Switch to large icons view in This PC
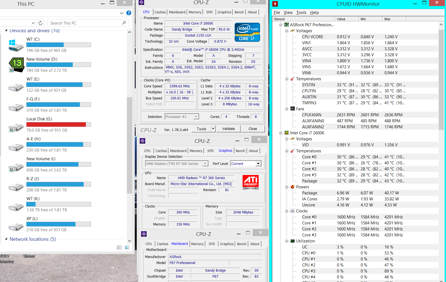Image resolution: width=446 pixels, height=282 pixels. [127, 247]
